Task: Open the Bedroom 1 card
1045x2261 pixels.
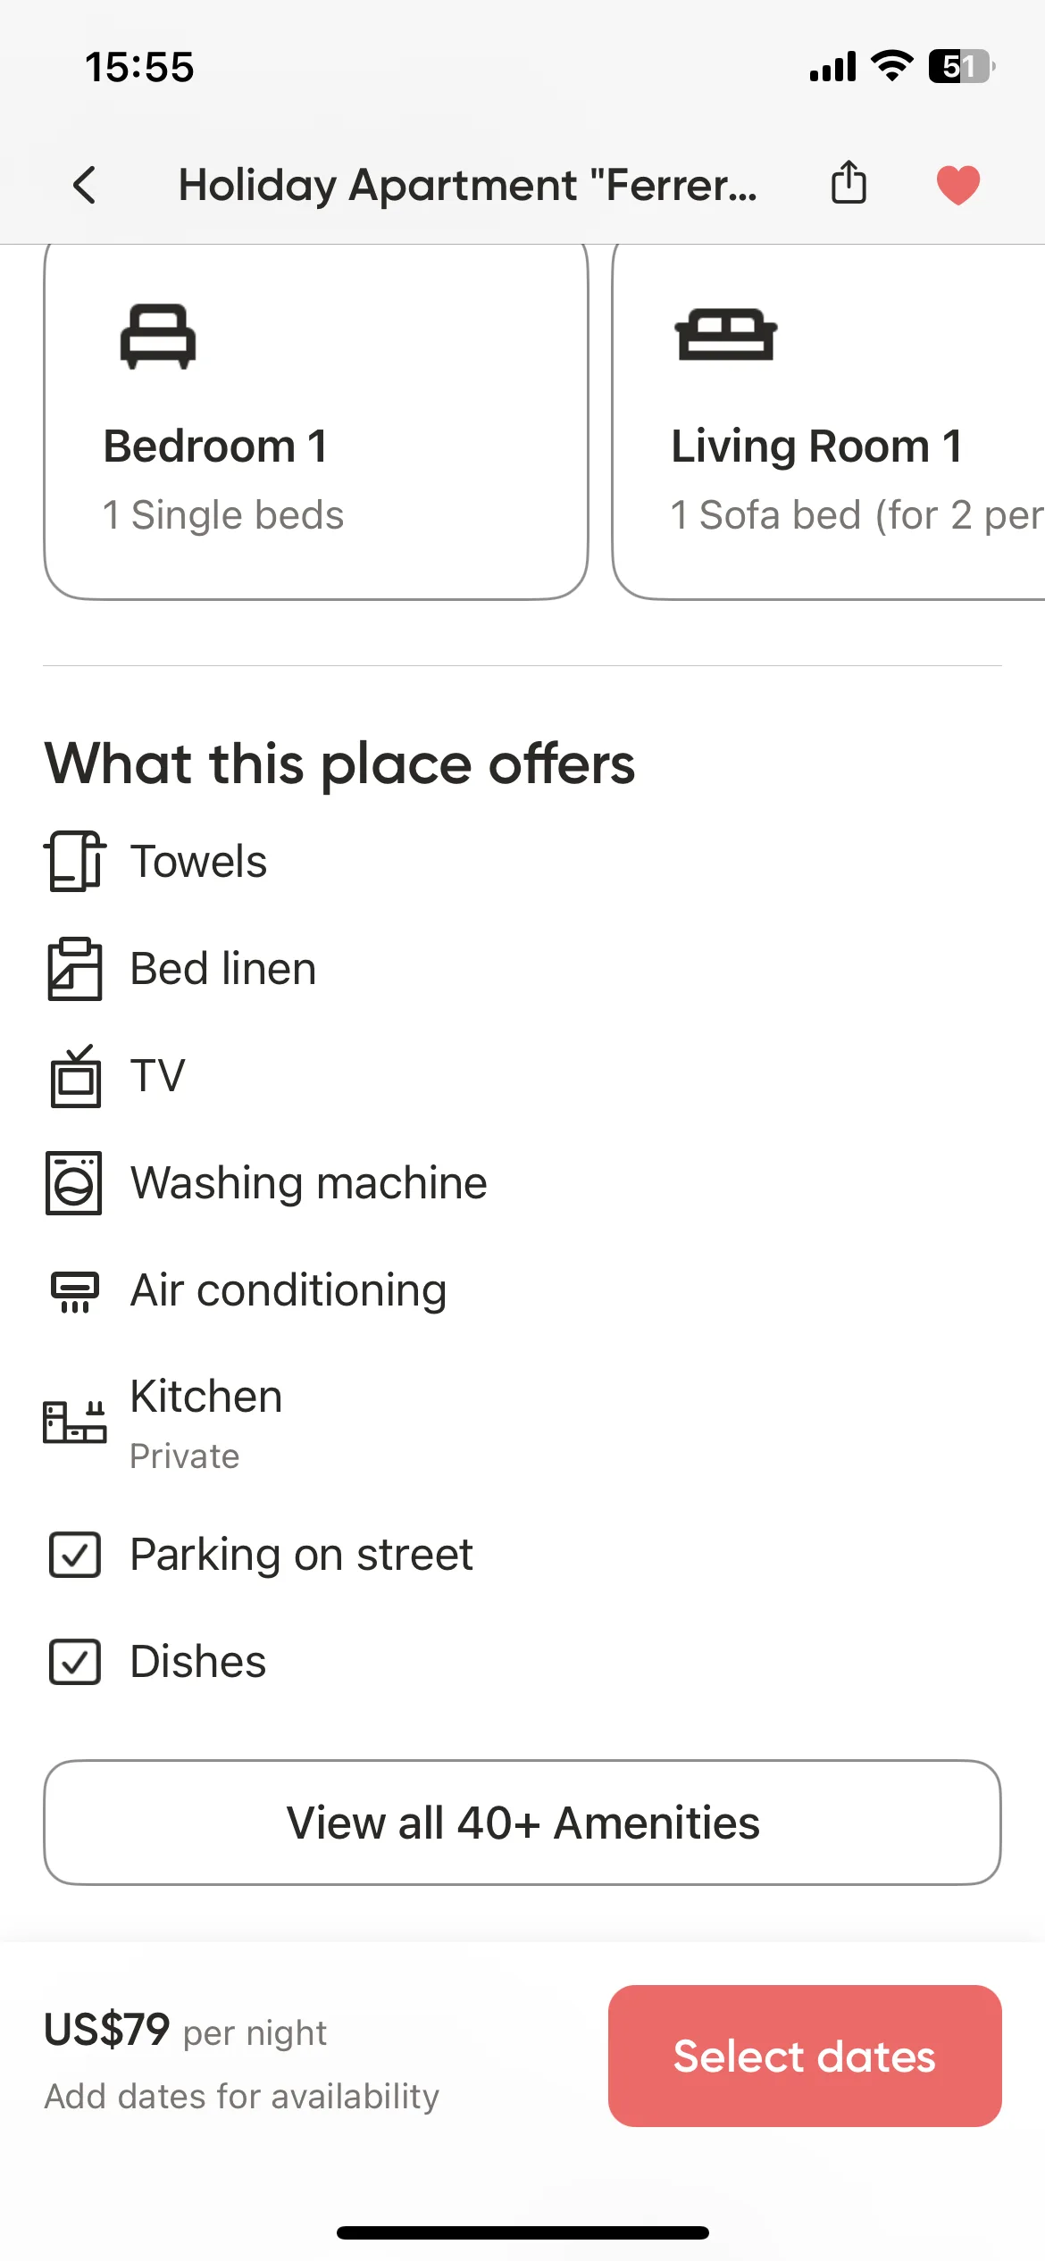Action: tap(316, 421)
